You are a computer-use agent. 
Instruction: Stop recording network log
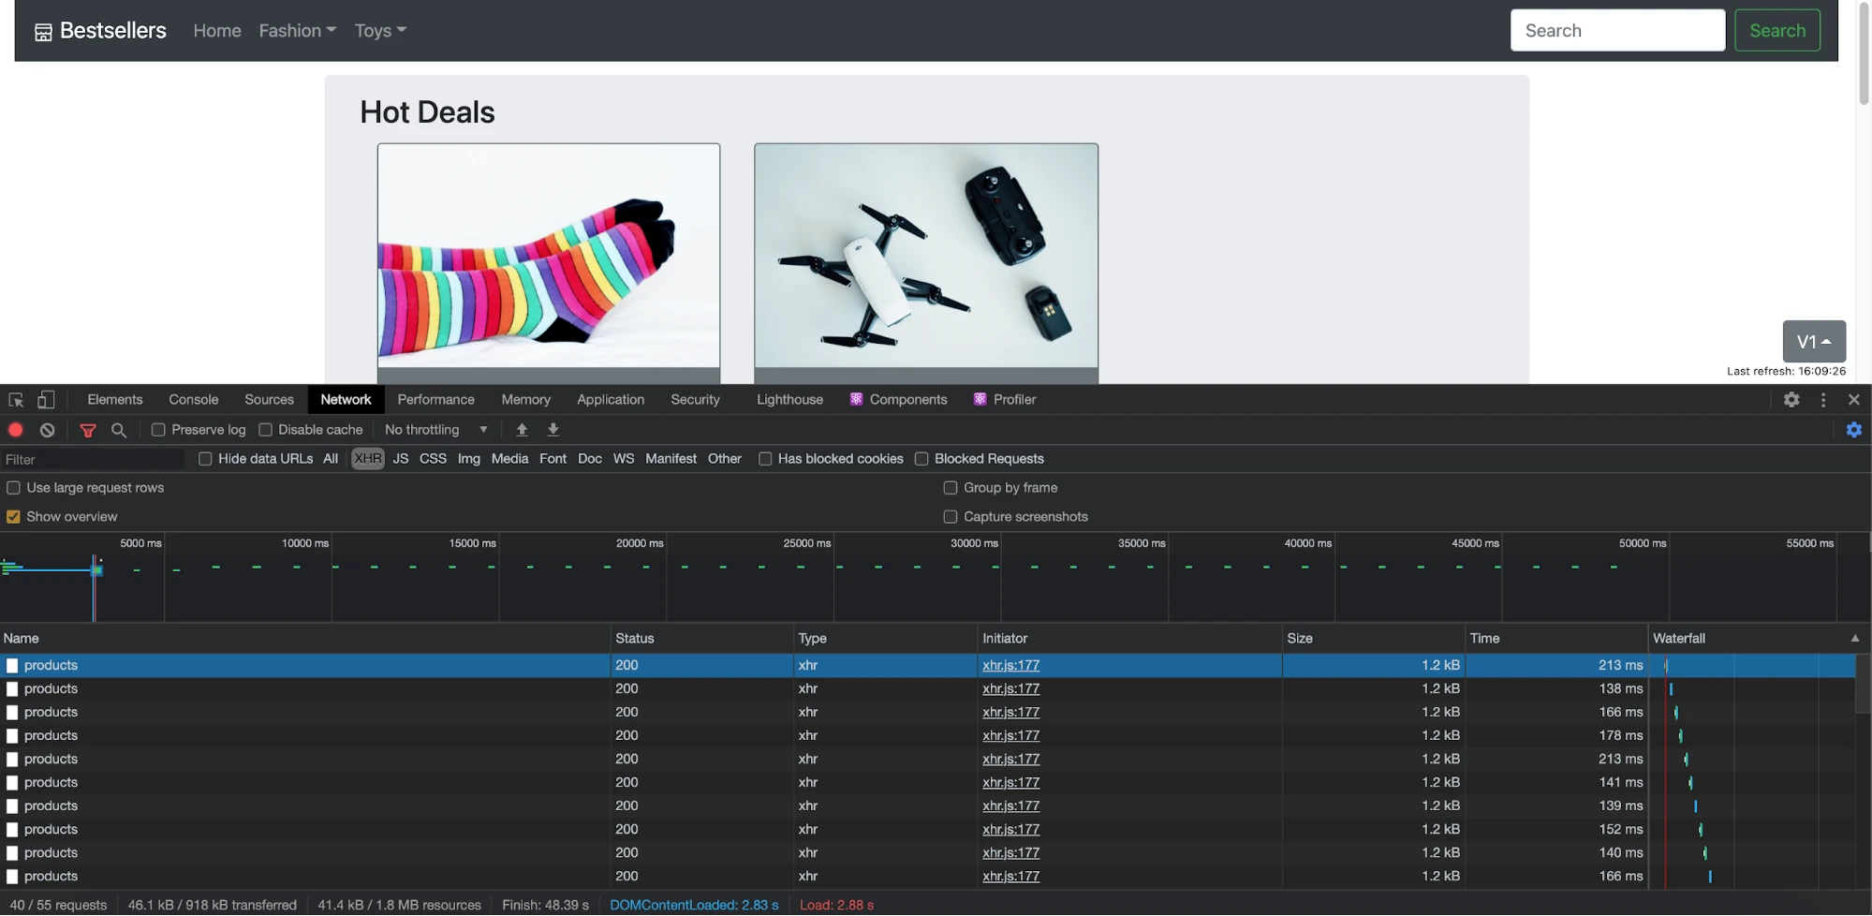(x=16, y=430)
